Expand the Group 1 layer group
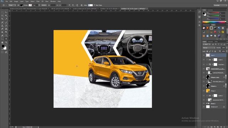This screenshot has width=228, height=128. pyautogui.click(x=207, y=103)
